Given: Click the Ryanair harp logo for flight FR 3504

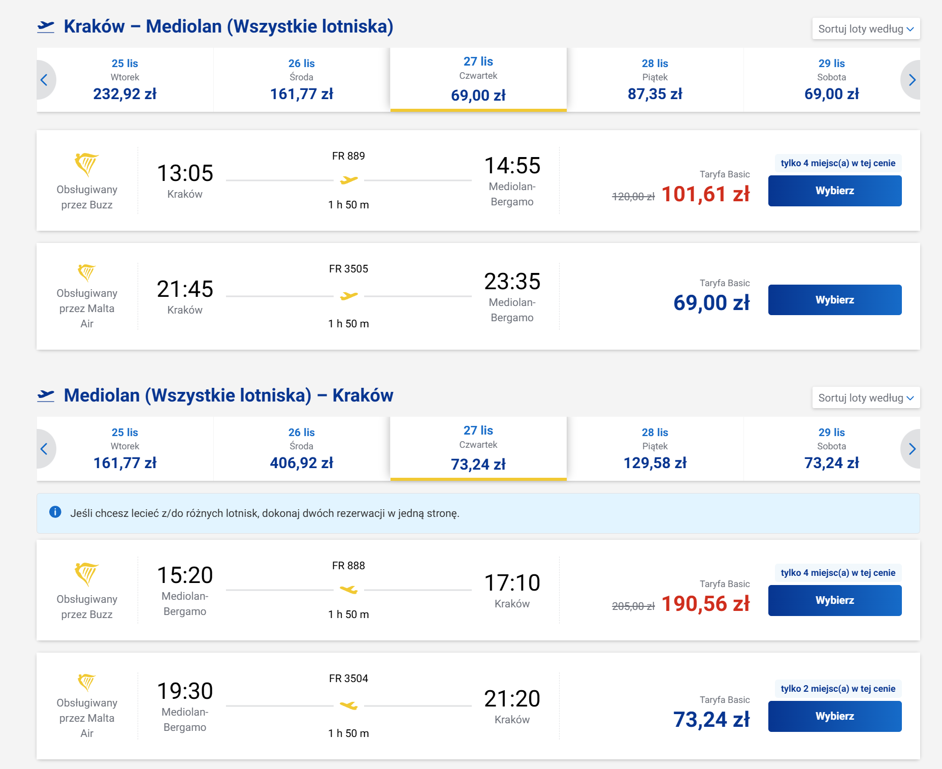Looking at the screenshot, I should coord(86,682).
